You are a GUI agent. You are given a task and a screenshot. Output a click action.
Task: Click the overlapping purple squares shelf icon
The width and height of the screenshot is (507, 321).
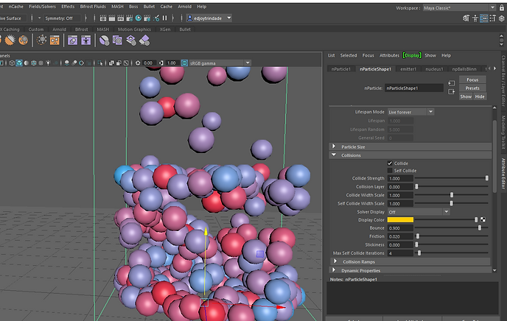117,40
